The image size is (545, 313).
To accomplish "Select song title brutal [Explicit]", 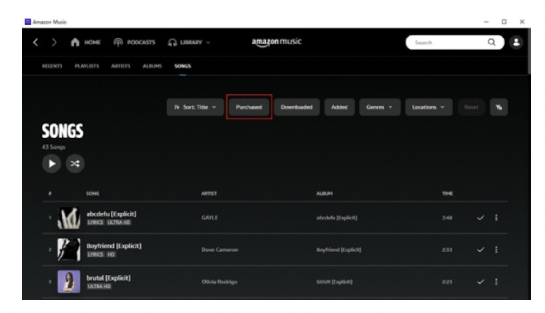I will tap(108, 278).
